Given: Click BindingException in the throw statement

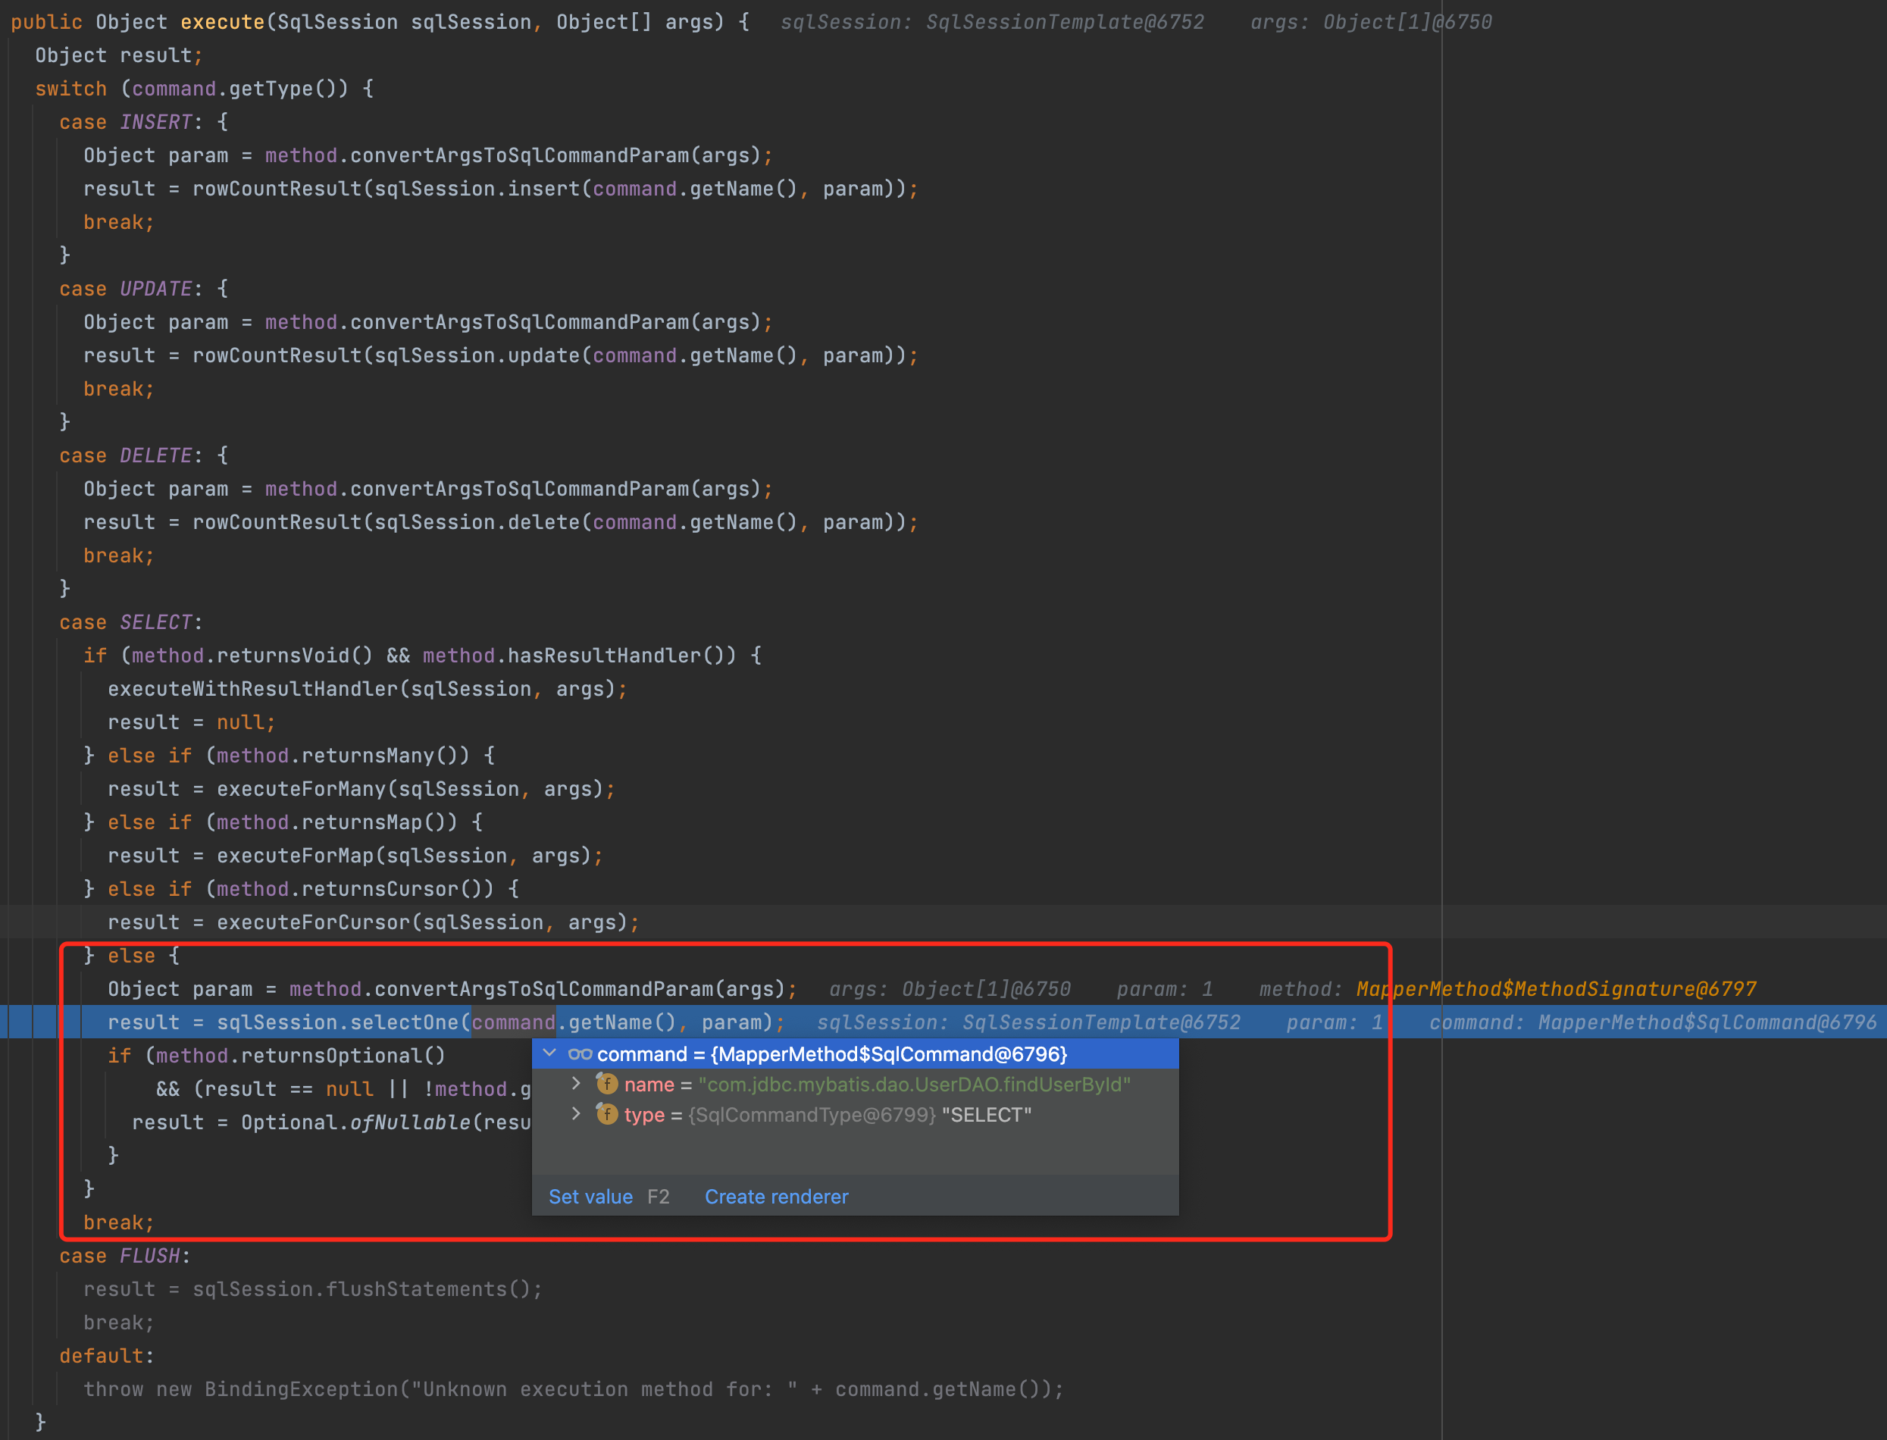Looking at the screenshot, I should [x=301, y=1389].
